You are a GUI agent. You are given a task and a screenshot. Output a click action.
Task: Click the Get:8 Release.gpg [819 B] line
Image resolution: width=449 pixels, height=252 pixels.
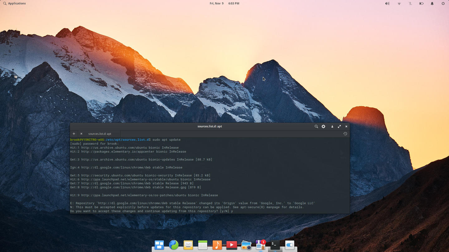click(136, 187)
